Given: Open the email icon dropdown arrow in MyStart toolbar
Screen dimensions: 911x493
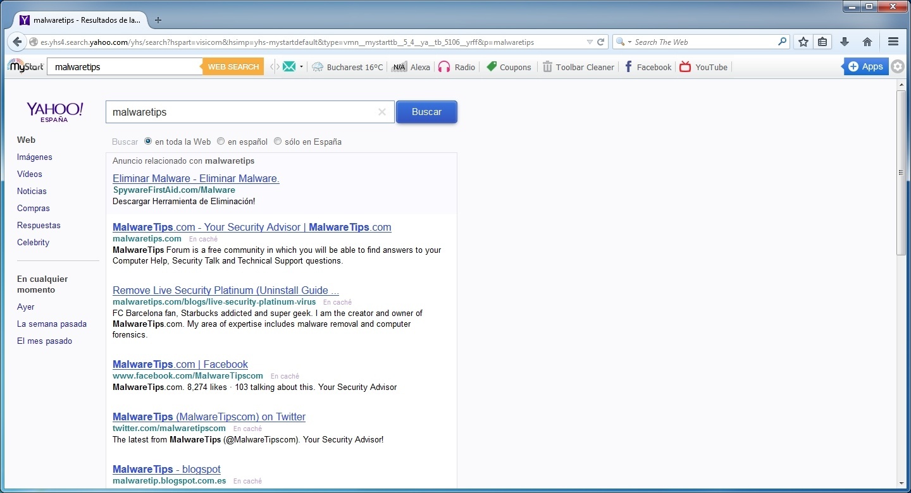Looking at the screenshot, I should tap(301, 66).
